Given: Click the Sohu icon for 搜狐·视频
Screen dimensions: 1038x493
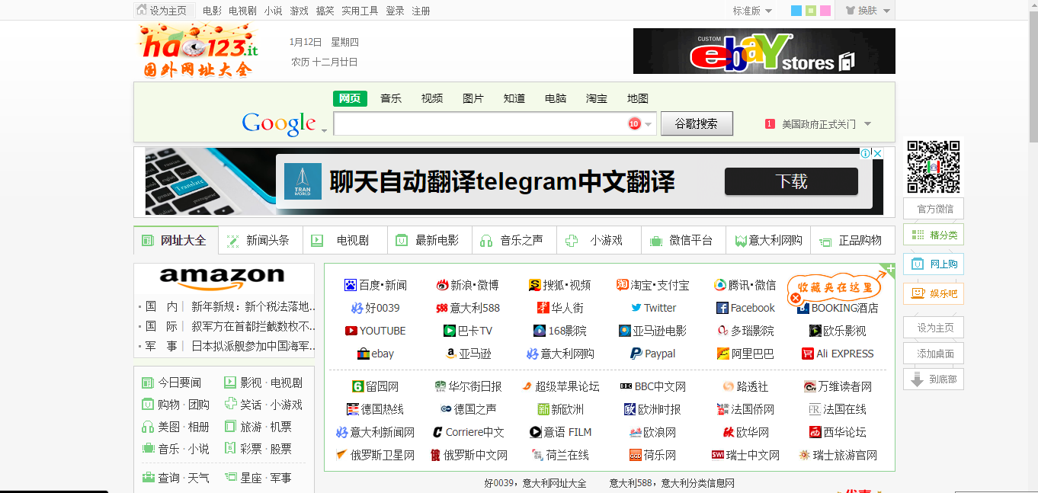Looking at the screenshot, I should click(535, 285).
